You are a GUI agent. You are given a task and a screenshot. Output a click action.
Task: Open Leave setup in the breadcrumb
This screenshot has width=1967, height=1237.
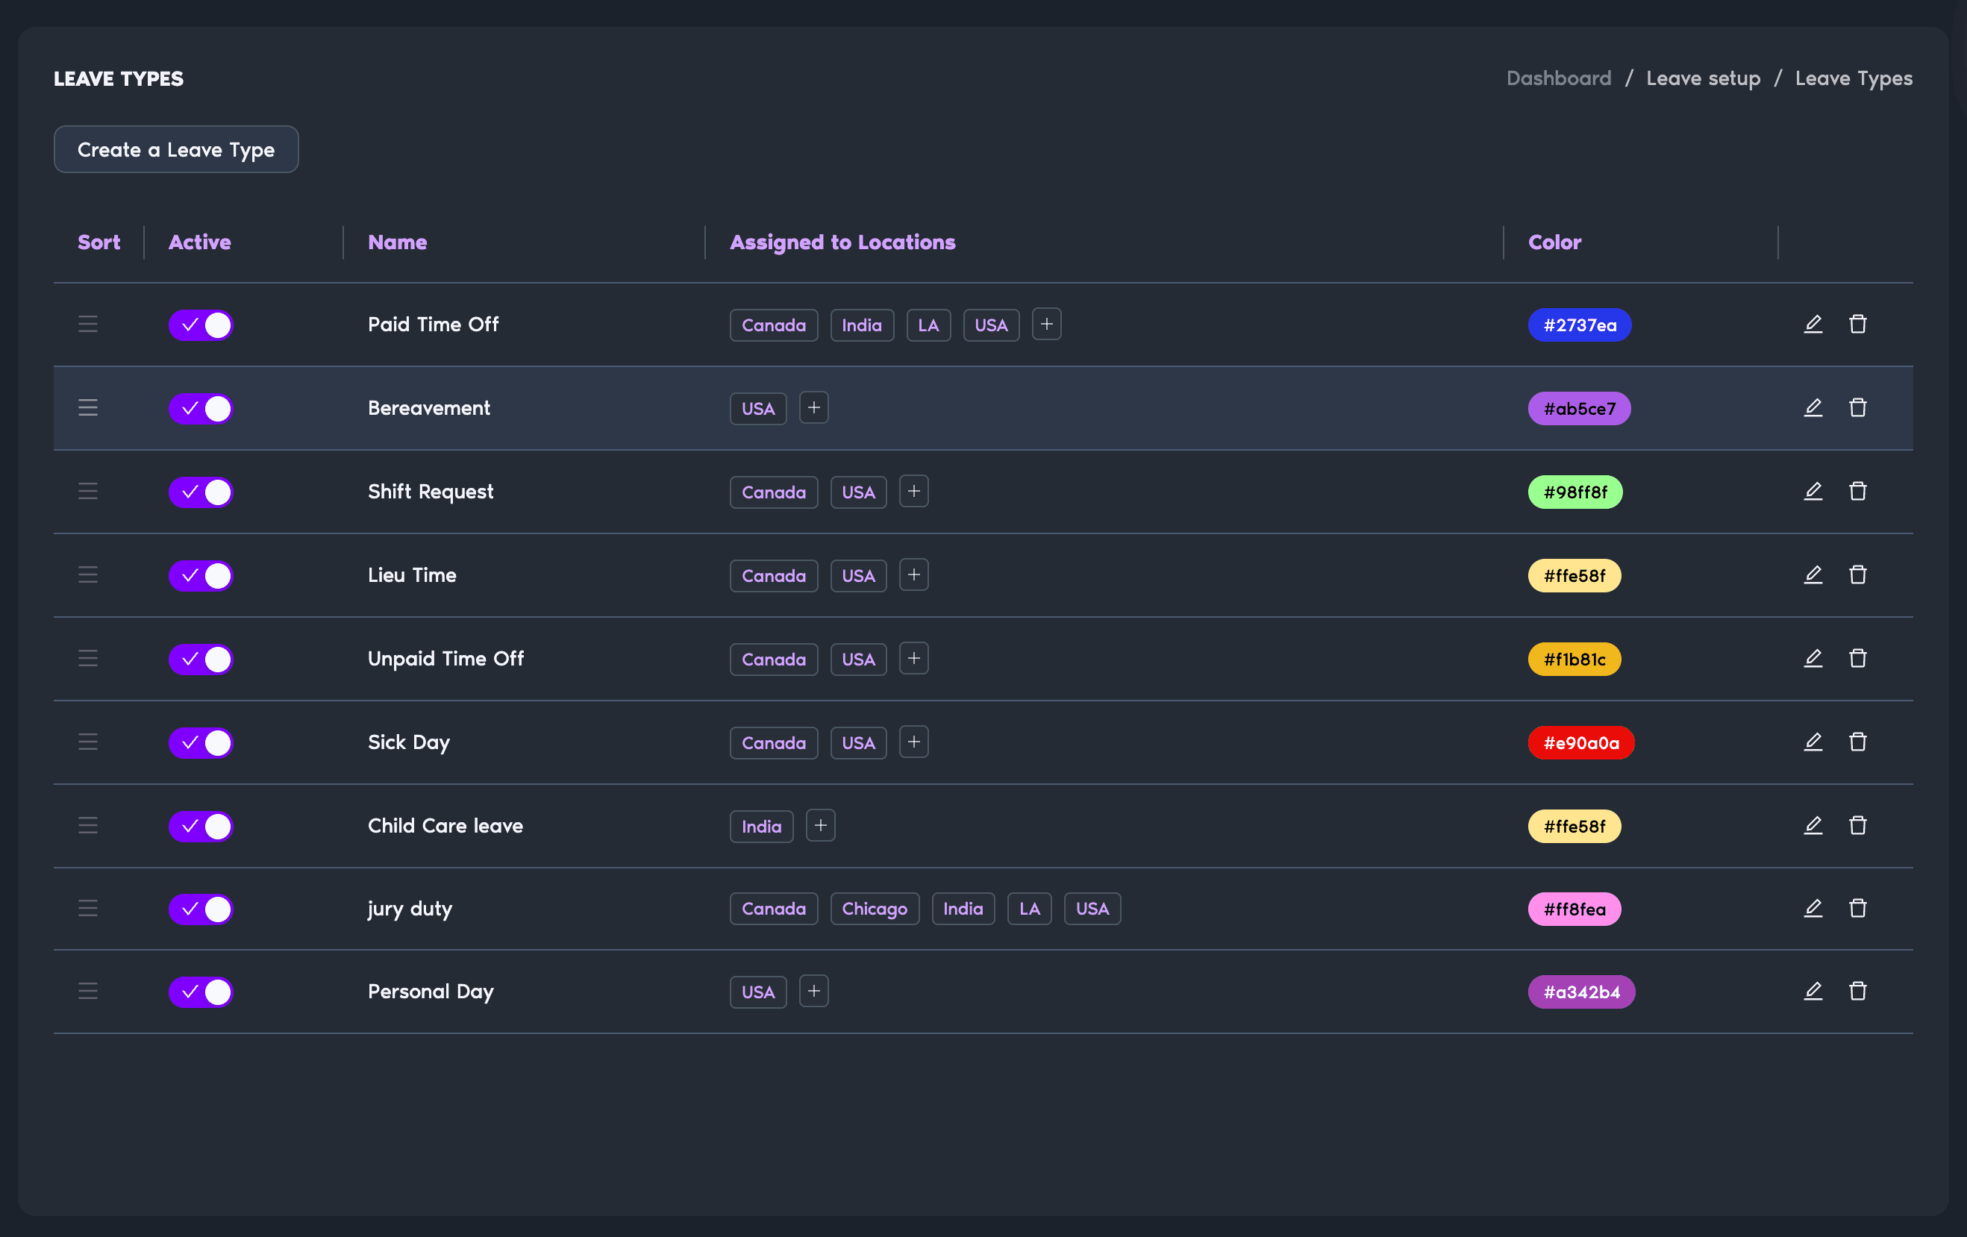click(1703, 78)
